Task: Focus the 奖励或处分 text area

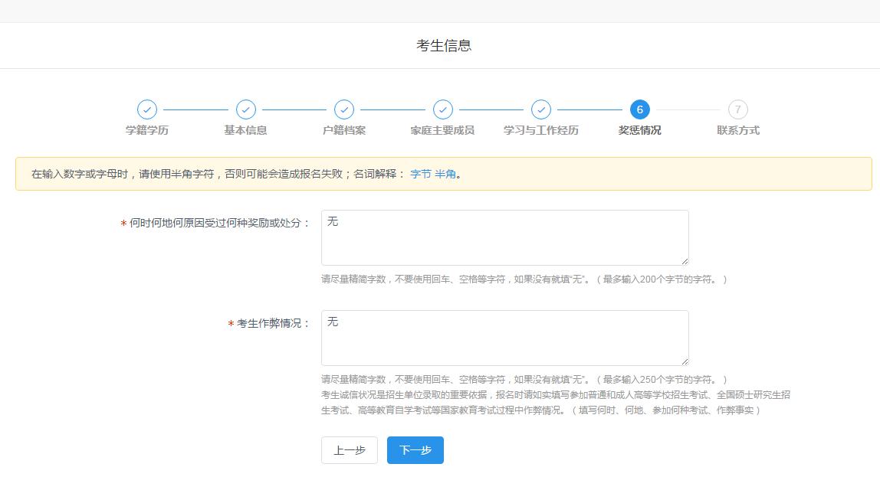Action: [504, 237]
